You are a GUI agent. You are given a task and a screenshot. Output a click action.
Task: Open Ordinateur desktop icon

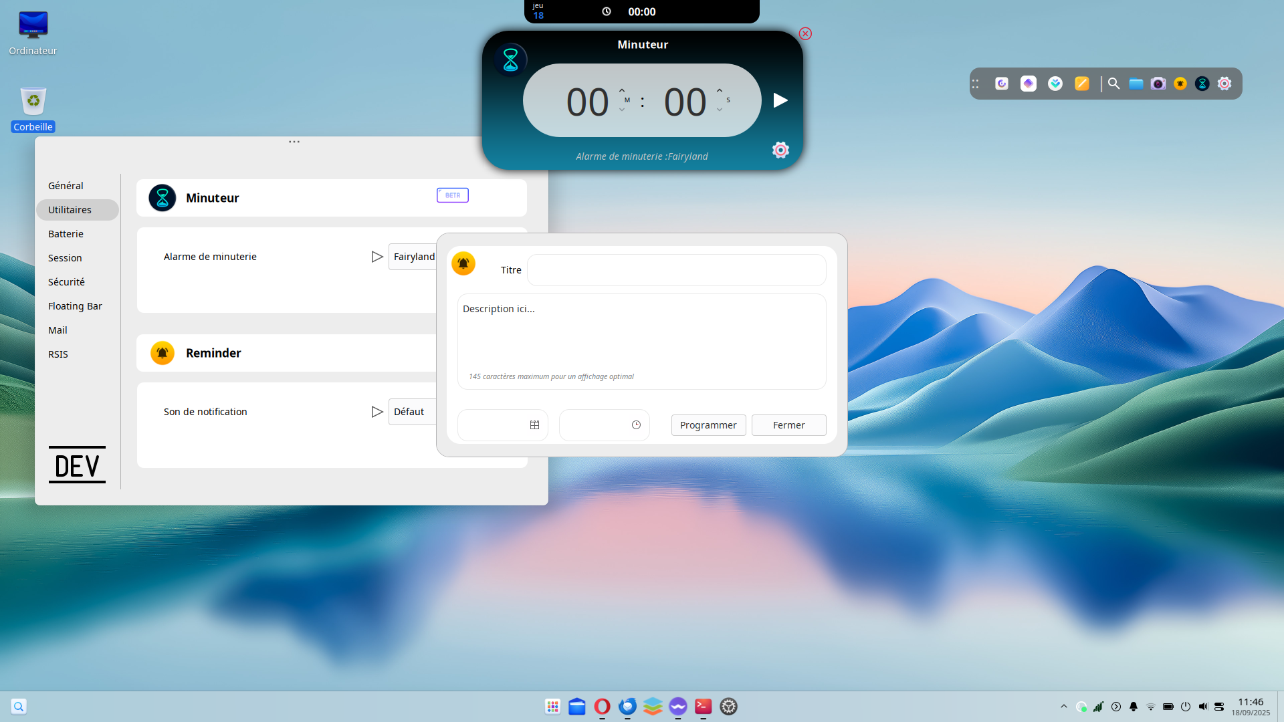33,33
